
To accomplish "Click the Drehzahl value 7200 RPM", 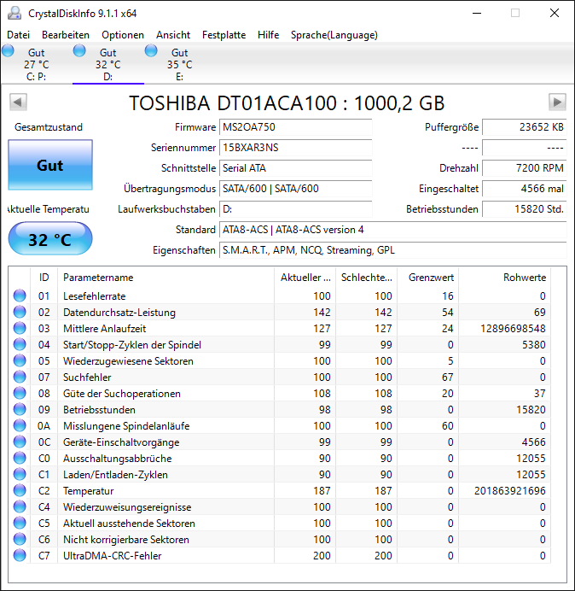I will click(524, 167).
